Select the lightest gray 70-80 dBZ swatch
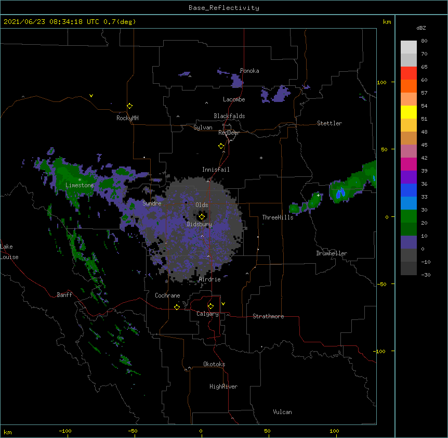 point(409,47)
